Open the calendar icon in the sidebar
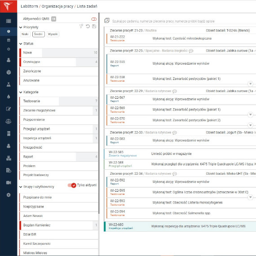Screen dimensions: 256x256 click(x=9, y=40)
